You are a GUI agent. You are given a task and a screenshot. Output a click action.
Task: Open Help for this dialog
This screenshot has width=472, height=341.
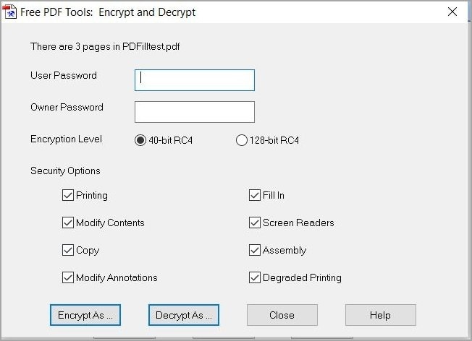[380, 315]
